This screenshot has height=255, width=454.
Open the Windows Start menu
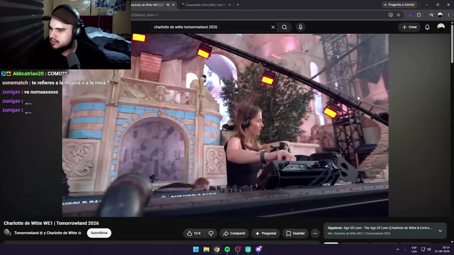(196, 249)
